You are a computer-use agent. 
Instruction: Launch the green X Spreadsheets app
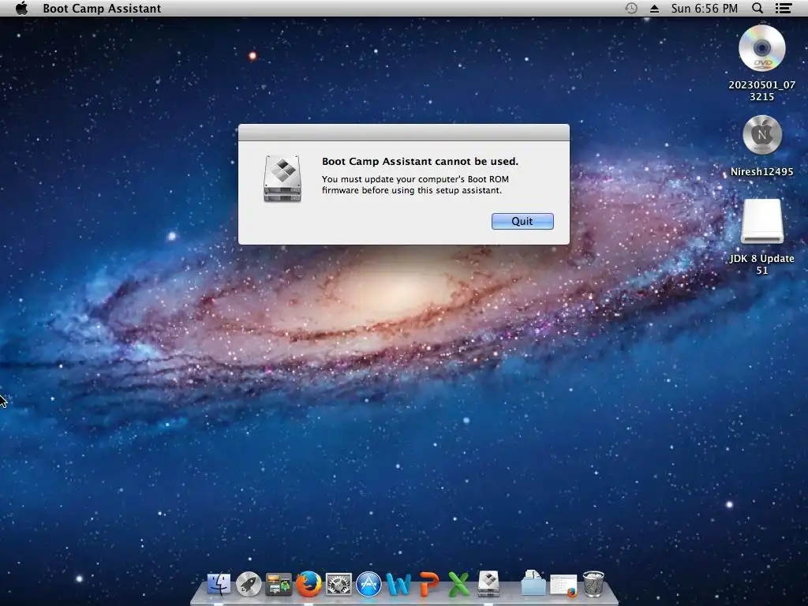pos(458,585)
